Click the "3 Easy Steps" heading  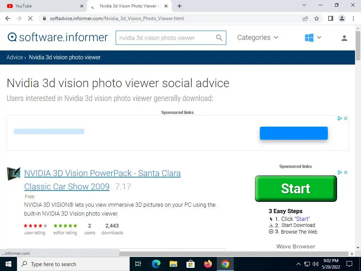[x=286, y=211]
